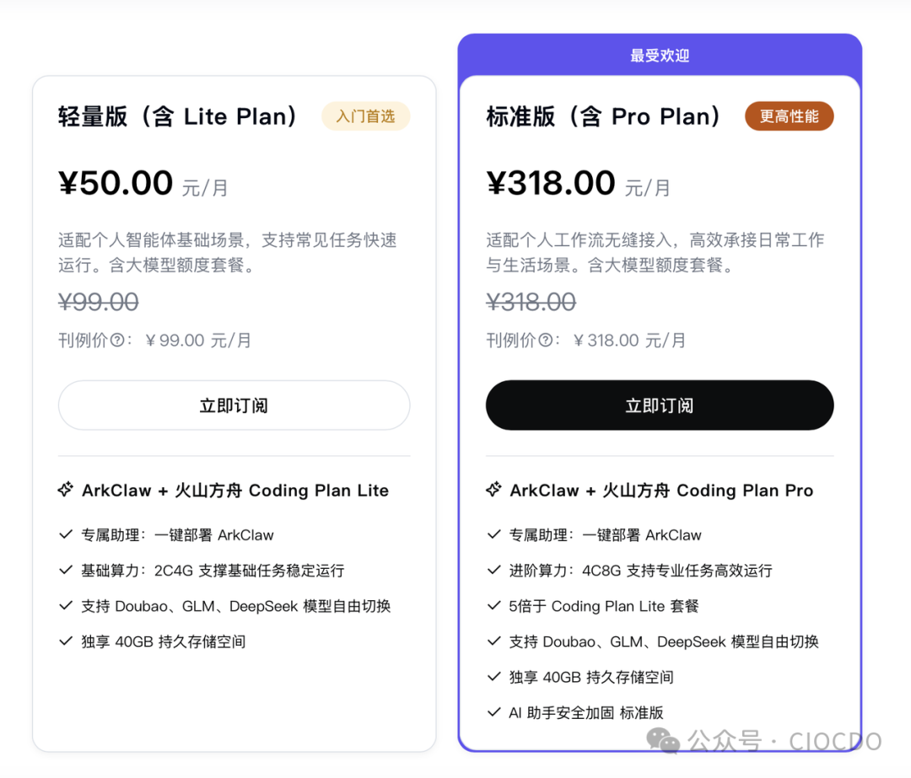Click the ¥318.00 monthly price
Image resolution: width=911 pixels, height=778 pixels.
551,183
